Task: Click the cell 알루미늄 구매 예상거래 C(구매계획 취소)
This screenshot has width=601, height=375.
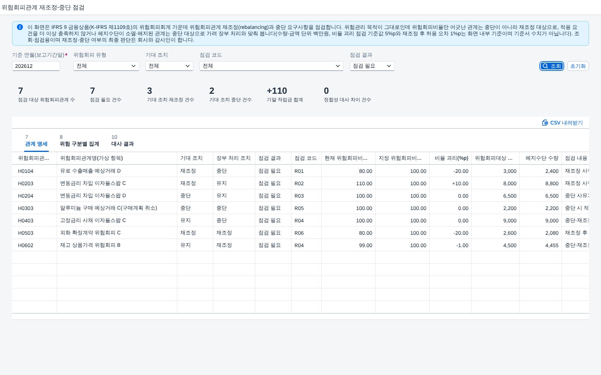Action: (x=109, y=208)
